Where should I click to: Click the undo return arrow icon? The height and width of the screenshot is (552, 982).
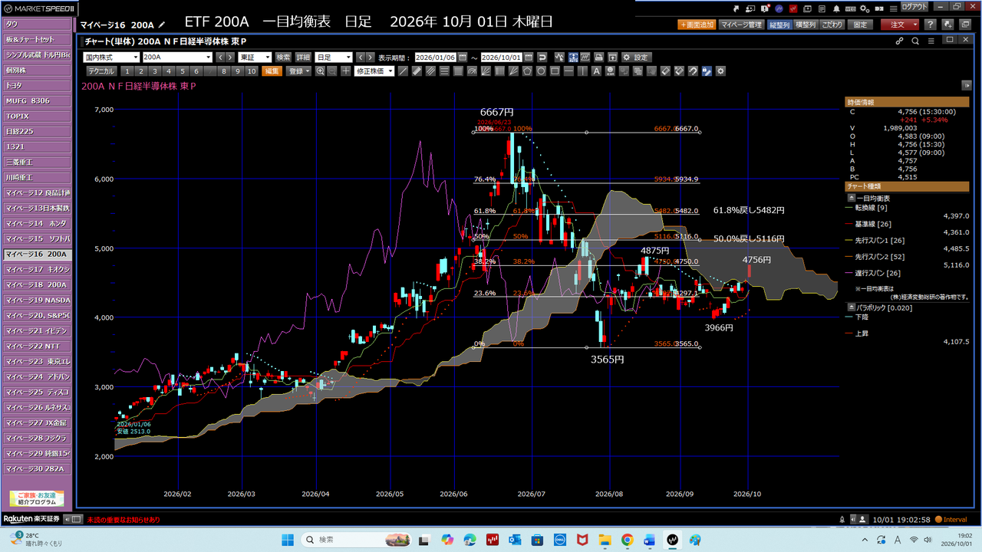point(542,58)
